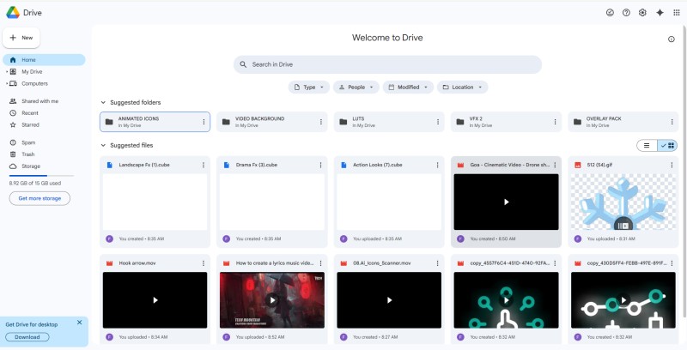Open more actions for Hook arrow.mov

click(x=204, y=263)
